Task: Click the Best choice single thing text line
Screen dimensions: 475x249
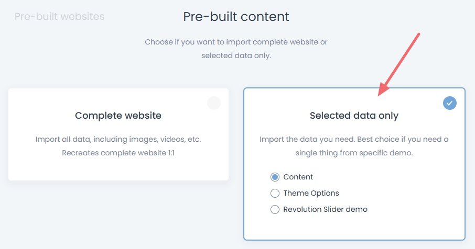Action: (x=354, y=153)
